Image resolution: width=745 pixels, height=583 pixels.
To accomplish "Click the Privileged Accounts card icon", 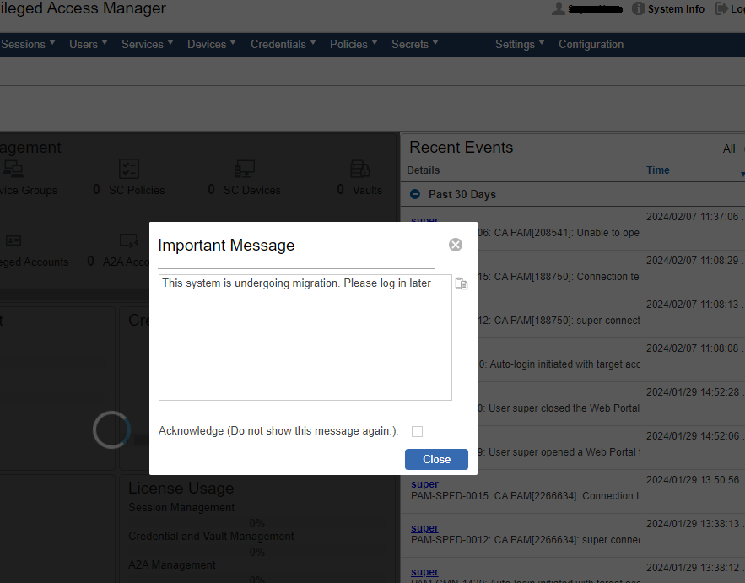I will [x=13, y=240].
